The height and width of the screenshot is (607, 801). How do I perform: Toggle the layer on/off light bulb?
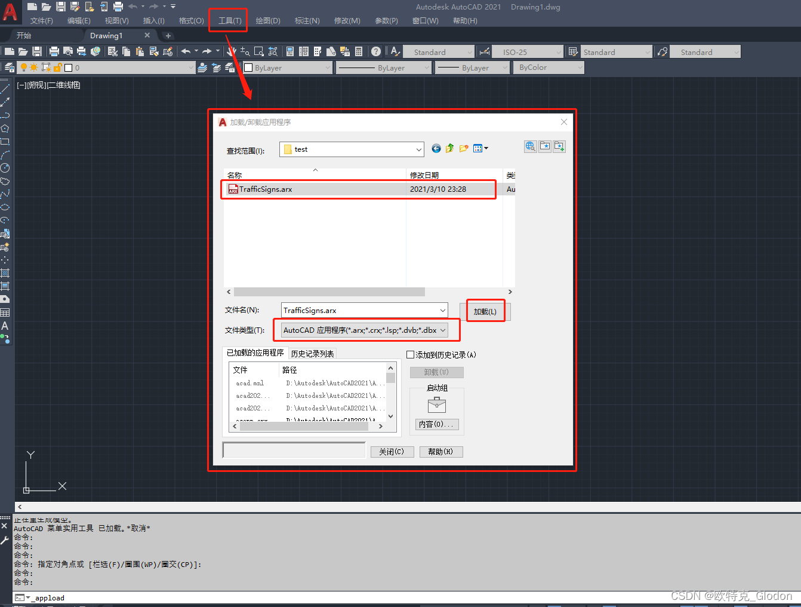click(x=24, y=67)
